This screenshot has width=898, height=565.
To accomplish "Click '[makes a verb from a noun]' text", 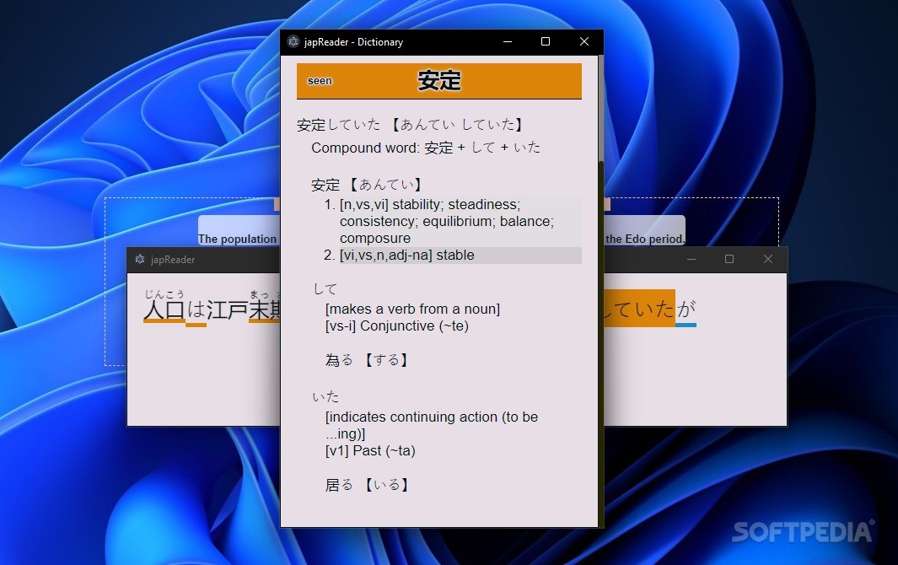I will pos(412,309).
